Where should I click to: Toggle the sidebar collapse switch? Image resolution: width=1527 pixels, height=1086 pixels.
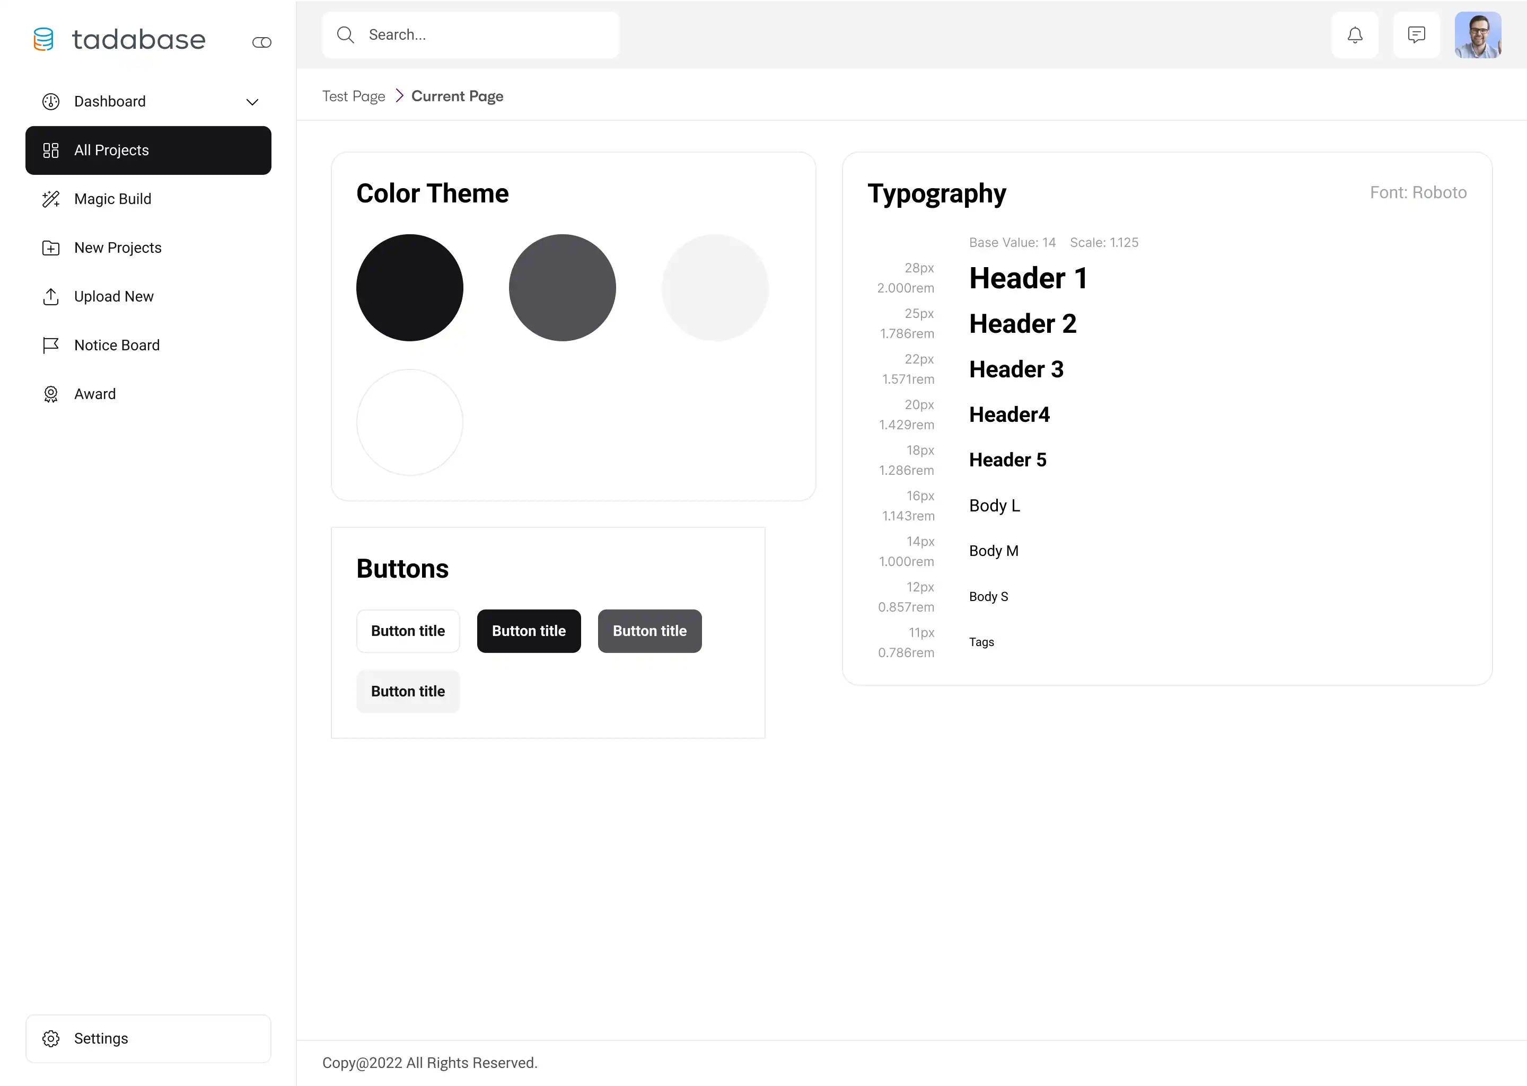point(261,41)
